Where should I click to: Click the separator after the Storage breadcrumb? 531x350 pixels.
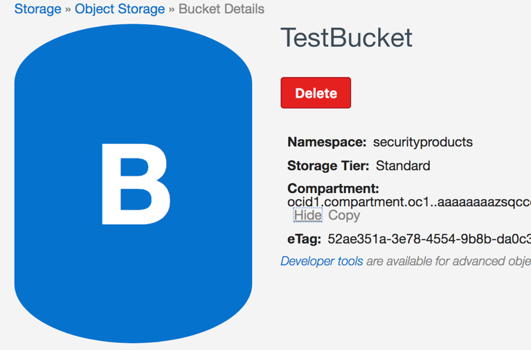pyautogui.click(x=68, y=10)
